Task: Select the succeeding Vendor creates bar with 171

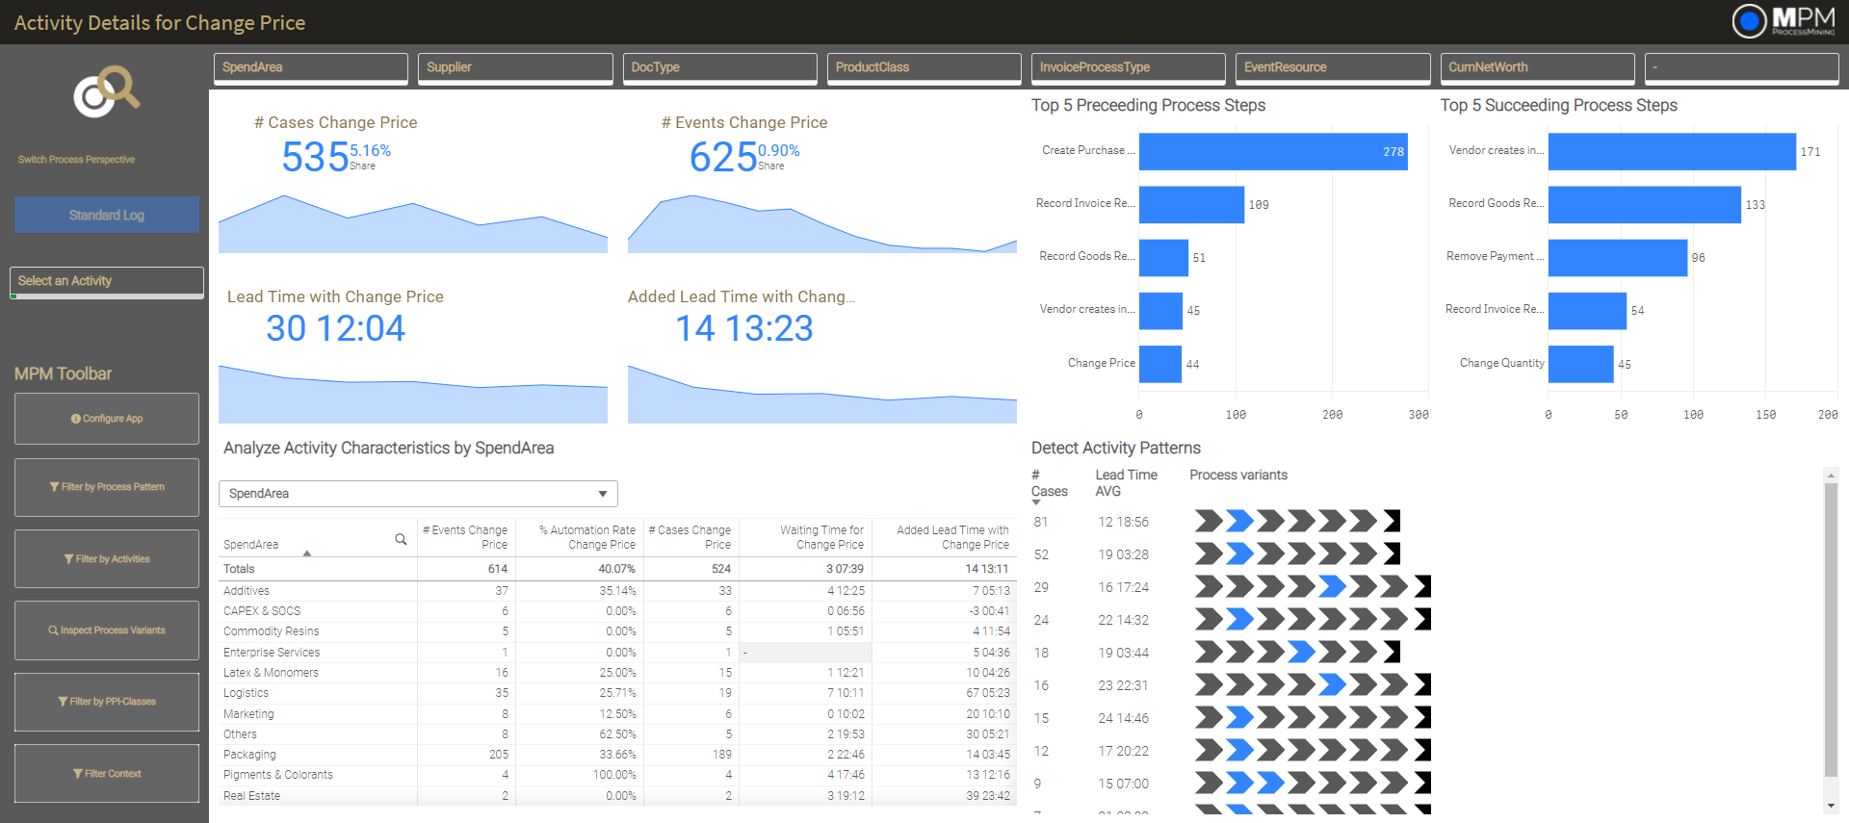Action: (1672, 151)
